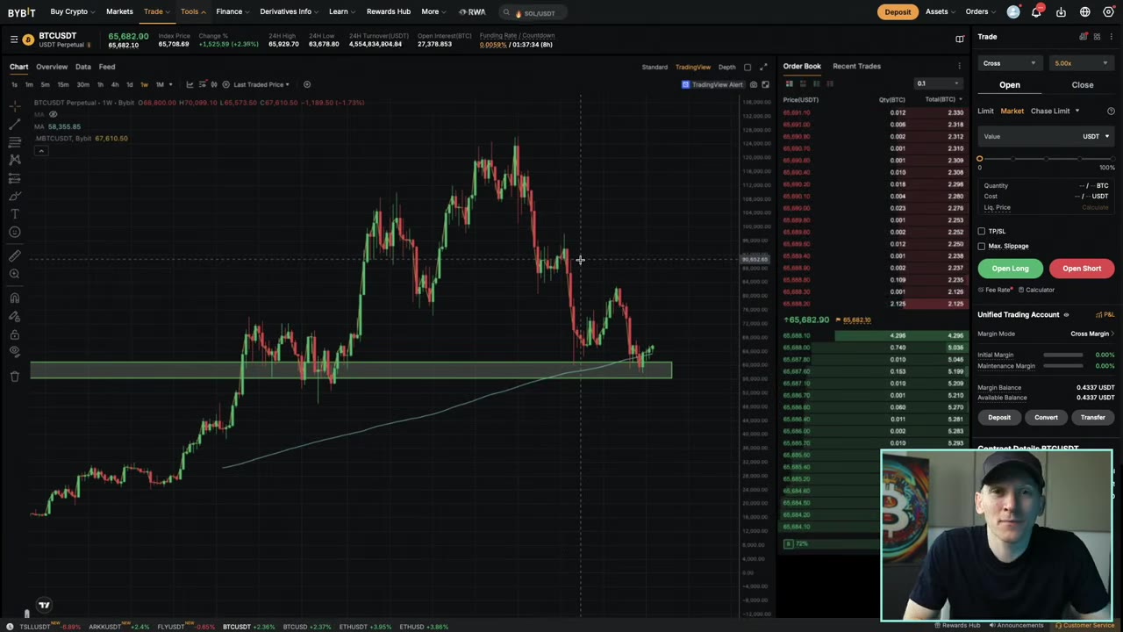Select the text annotation tool

15,214
